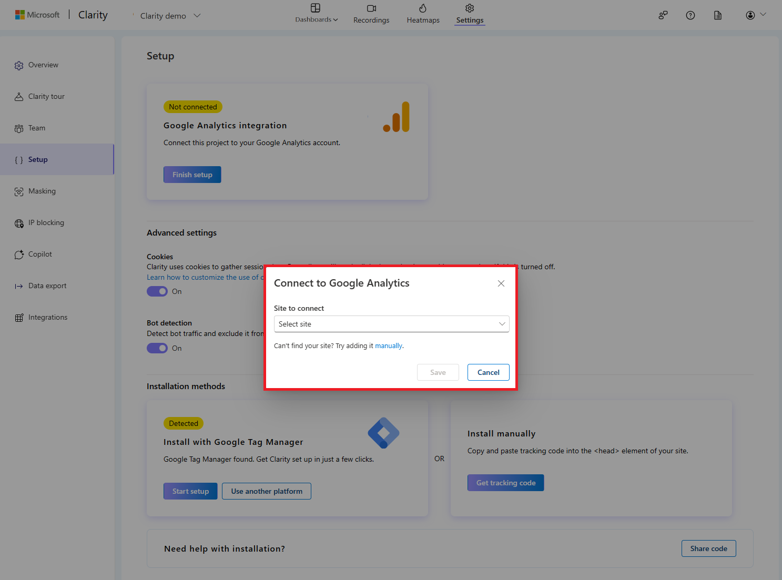Open the Select site dropdown
The width and height of the screenshot is (782, 580).
392,324
